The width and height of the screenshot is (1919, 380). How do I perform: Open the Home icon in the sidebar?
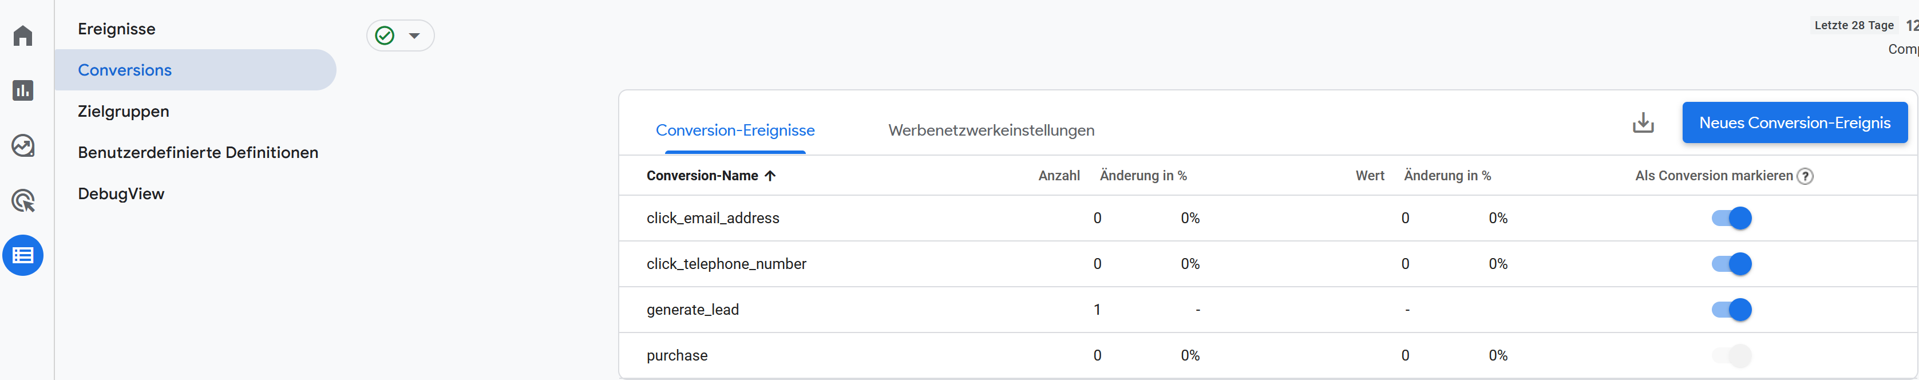tap(23, 35)
